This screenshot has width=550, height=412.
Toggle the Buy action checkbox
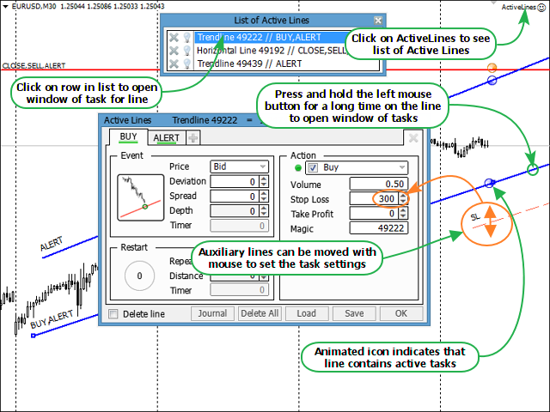[x=313, y=168]
